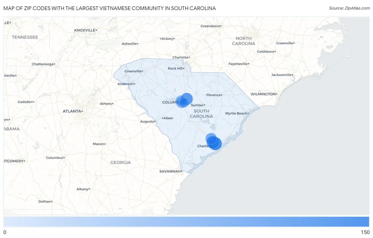
Task: Click the KNOXVILLE city label
Action: [x=85, y=30]
